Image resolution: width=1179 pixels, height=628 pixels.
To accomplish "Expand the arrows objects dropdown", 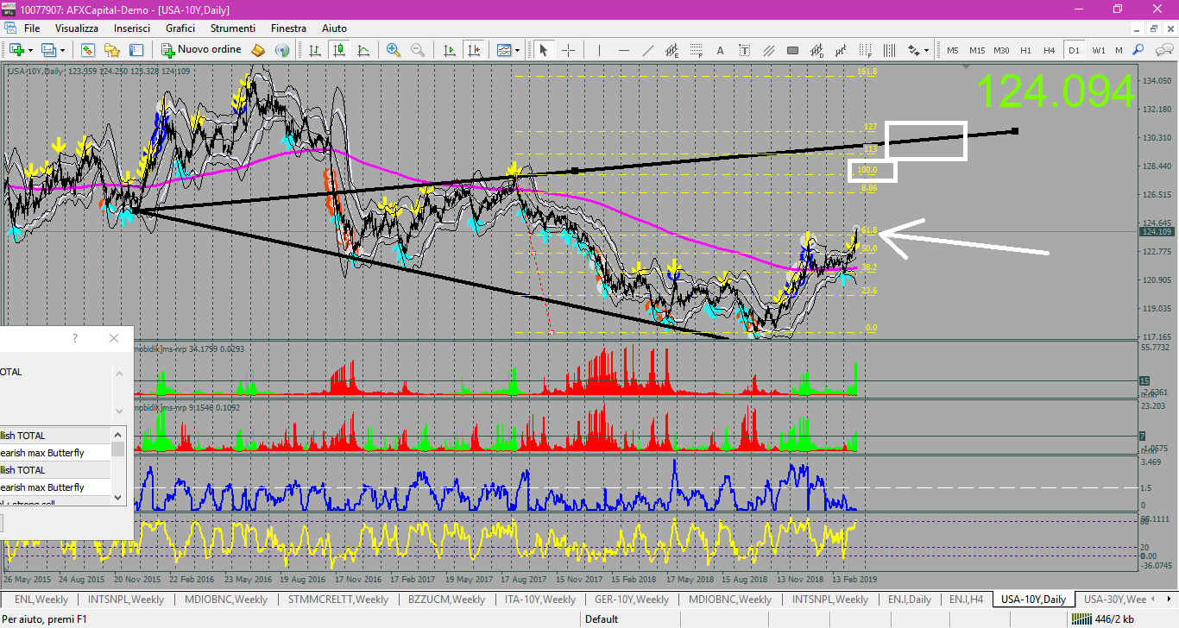I will (927, 50).
